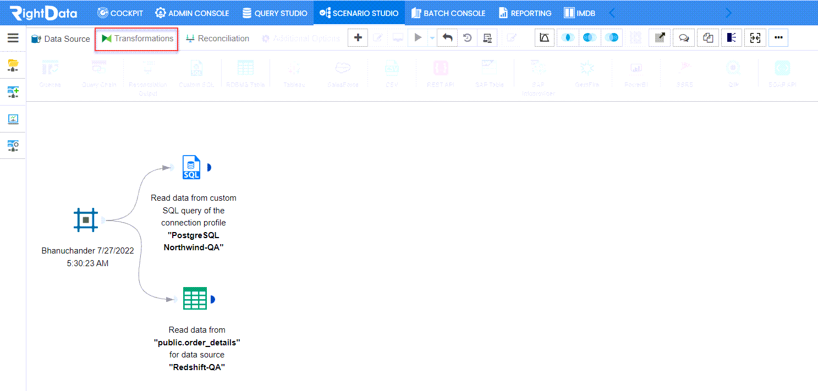Viewport: 818px width, 391px height.
Task: Click the scenario settings sidebar icon with gear
Action: tap(13, 146)
